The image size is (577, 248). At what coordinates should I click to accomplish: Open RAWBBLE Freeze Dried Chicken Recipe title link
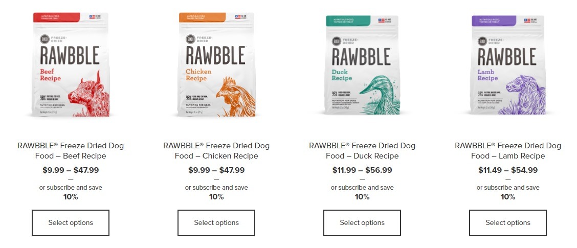tap(216, 151)
